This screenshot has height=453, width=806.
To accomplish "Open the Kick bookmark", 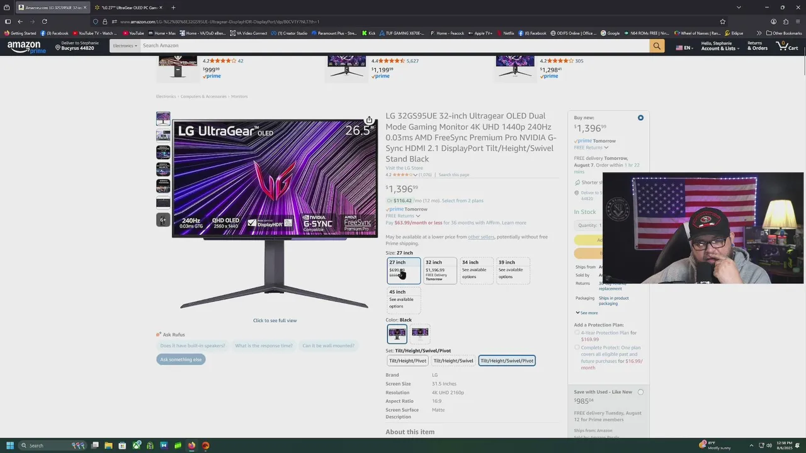I will coord(369,33).
